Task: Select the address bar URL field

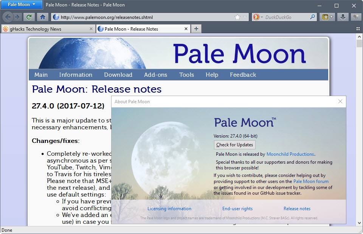Action: pos(150,17)
